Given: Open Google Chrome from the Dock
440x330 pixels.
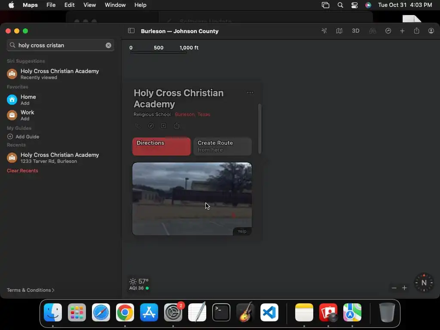Looking at the screenshot, I should tap(125, 312).
